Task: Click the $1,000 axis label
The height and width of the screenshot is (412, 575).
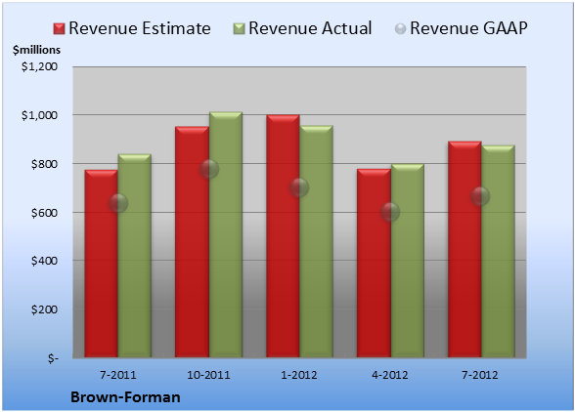Action: [x=39, y=115]
